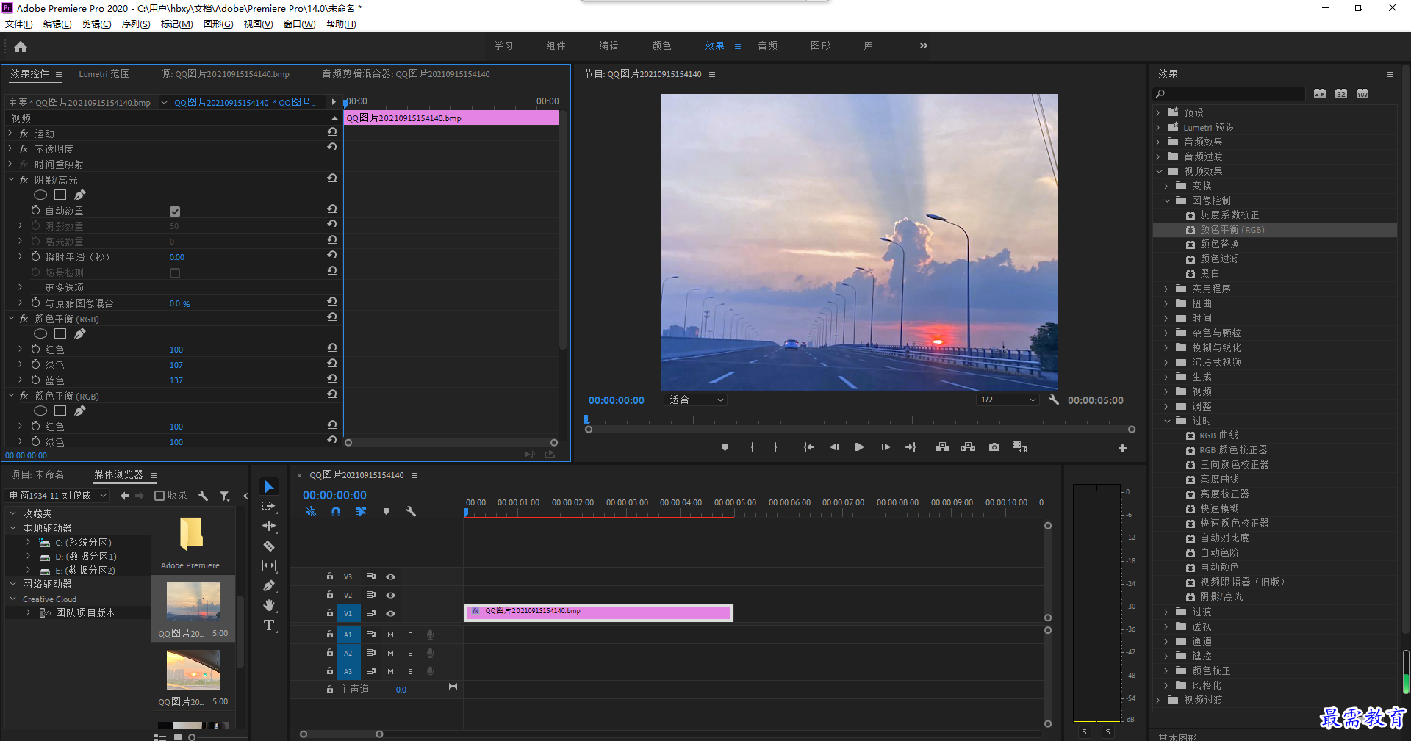Expand the 运动 effect properties
The width and height of the screenshot is (1411, 741).
[x=10, y=134]
